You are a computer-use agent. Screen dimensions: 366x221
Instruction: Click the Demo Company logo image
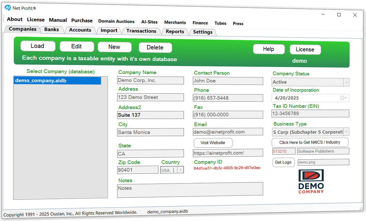coord(311,181)
